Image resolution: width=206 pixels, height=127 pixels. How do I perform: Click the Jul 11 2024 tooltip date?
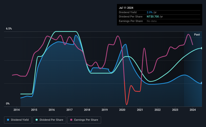(x=126, y=8)
